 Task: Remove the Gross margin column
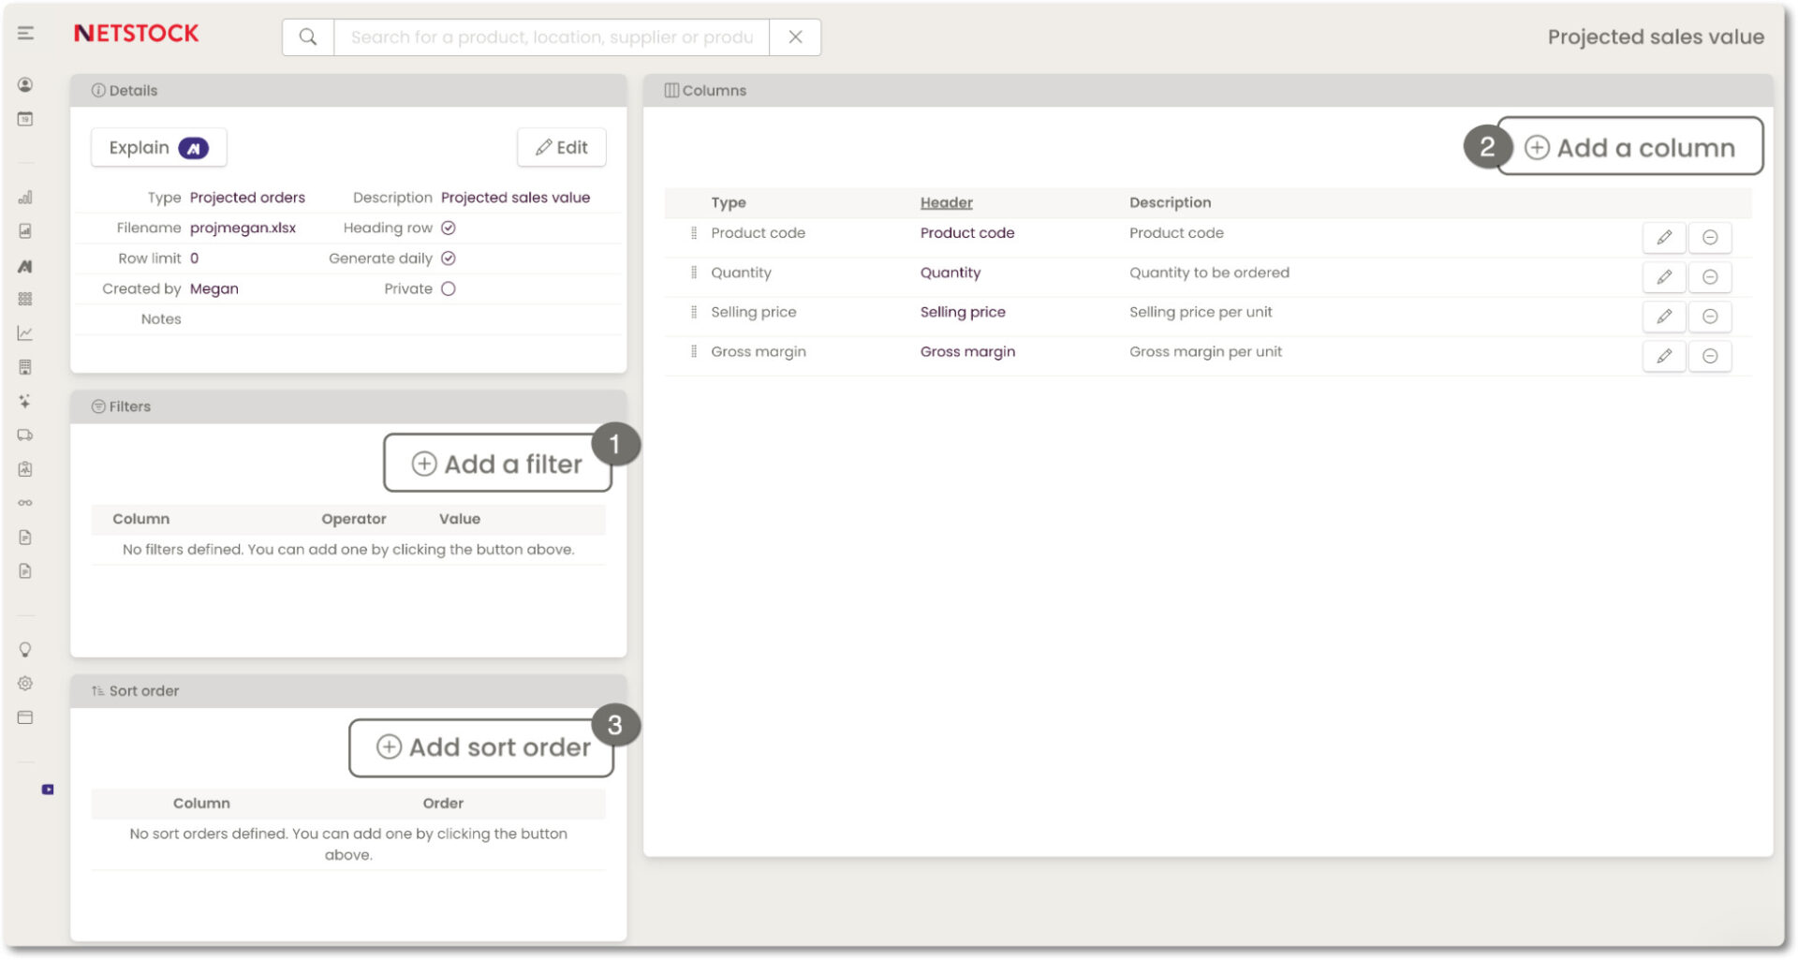pyautogui.click(x=1710, y=356)
